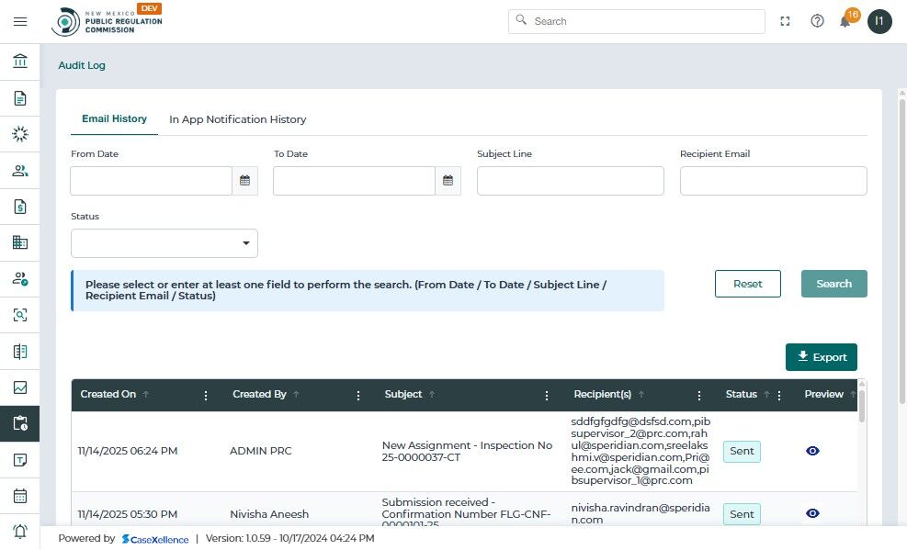The height and width of the screenshot is (550, 907).
Task: Open the institution building sidebar icon
Action: (x=20, y=62)
